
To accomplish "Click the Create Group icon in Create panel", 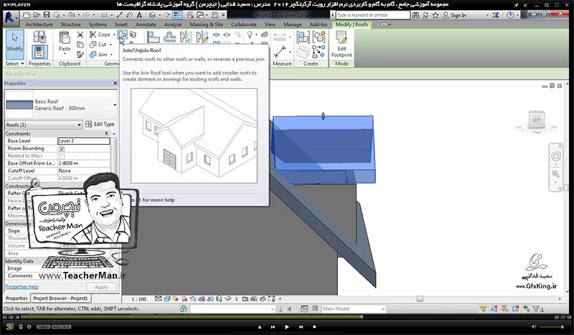I will point(319,37).
